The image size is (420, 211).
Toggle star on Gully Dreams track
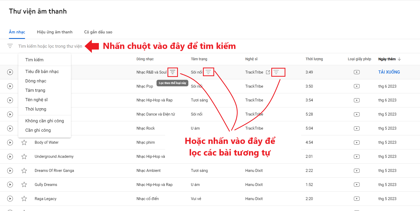(24, 185)
